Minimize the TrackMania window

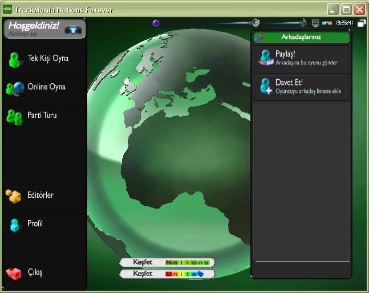(x=332, y=10)
